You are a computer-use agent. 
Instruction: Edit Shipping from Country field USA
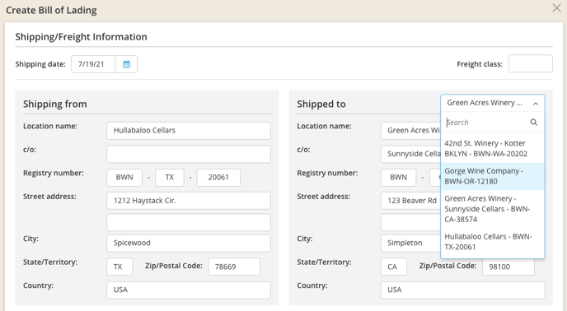pos(189,290)
